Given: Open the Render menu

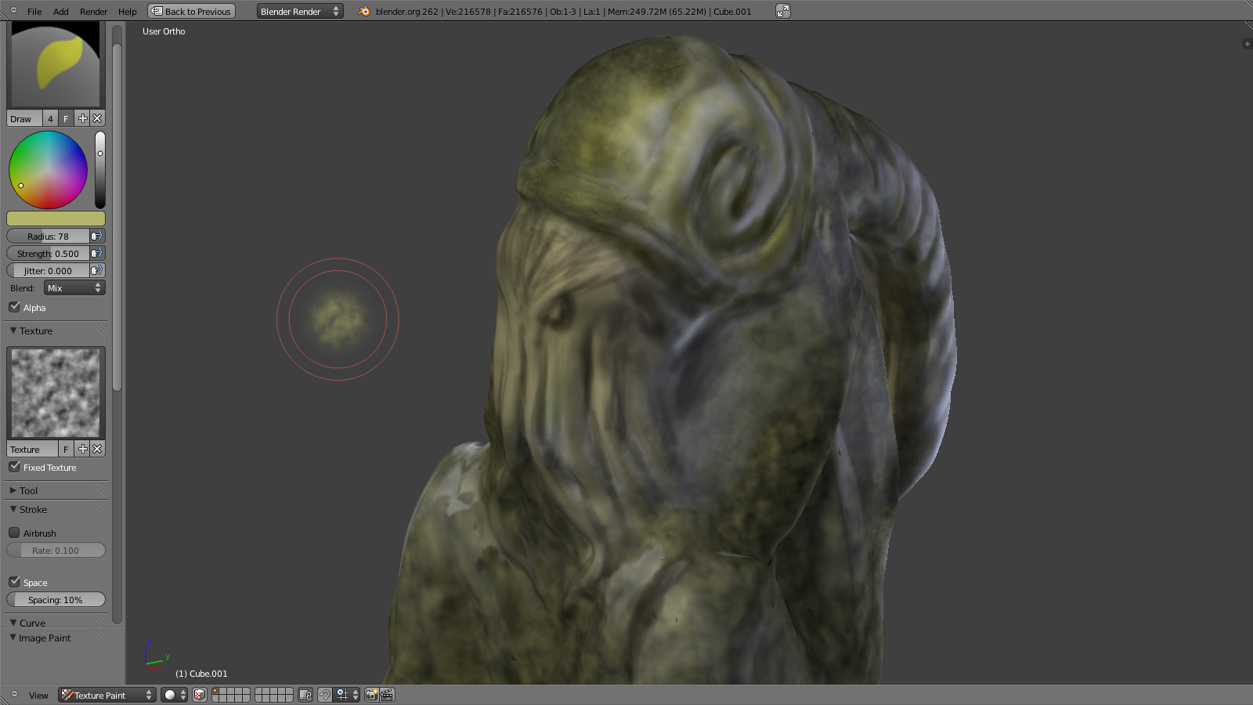Looking at the screenshot, I should click(93, 12).
